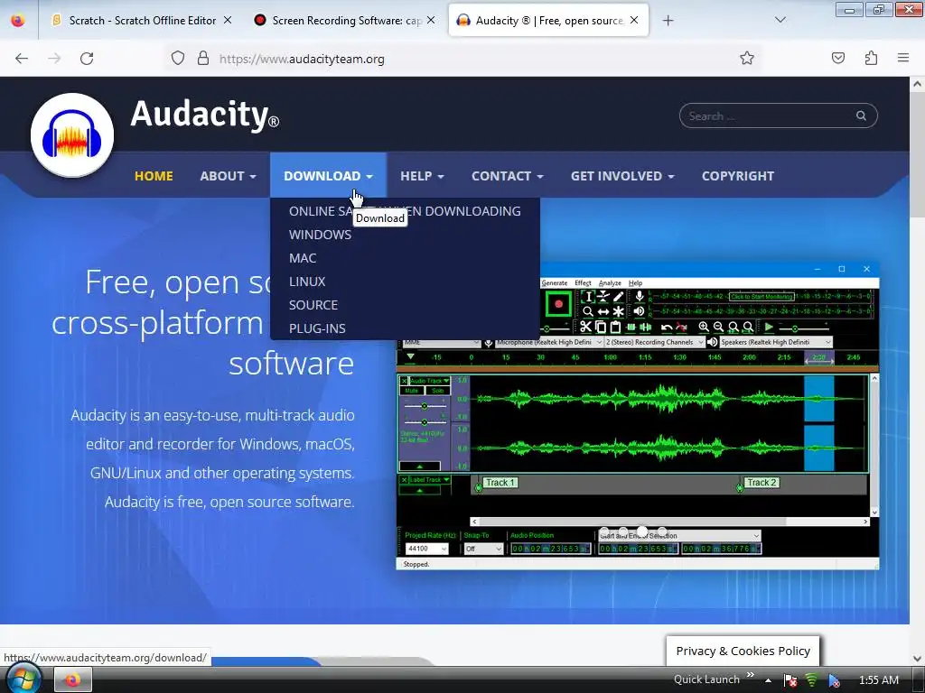Viewport: 925px width, 693px height.
Task: Expand Quick Launch with the double chevron
Action: tap(751, 675)
